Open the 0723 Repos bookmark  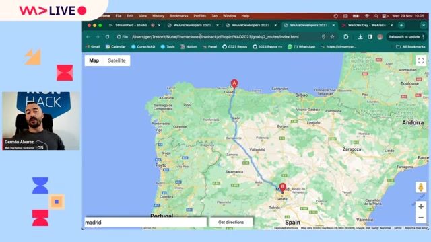pyautogui.click(x=235, y=47)
